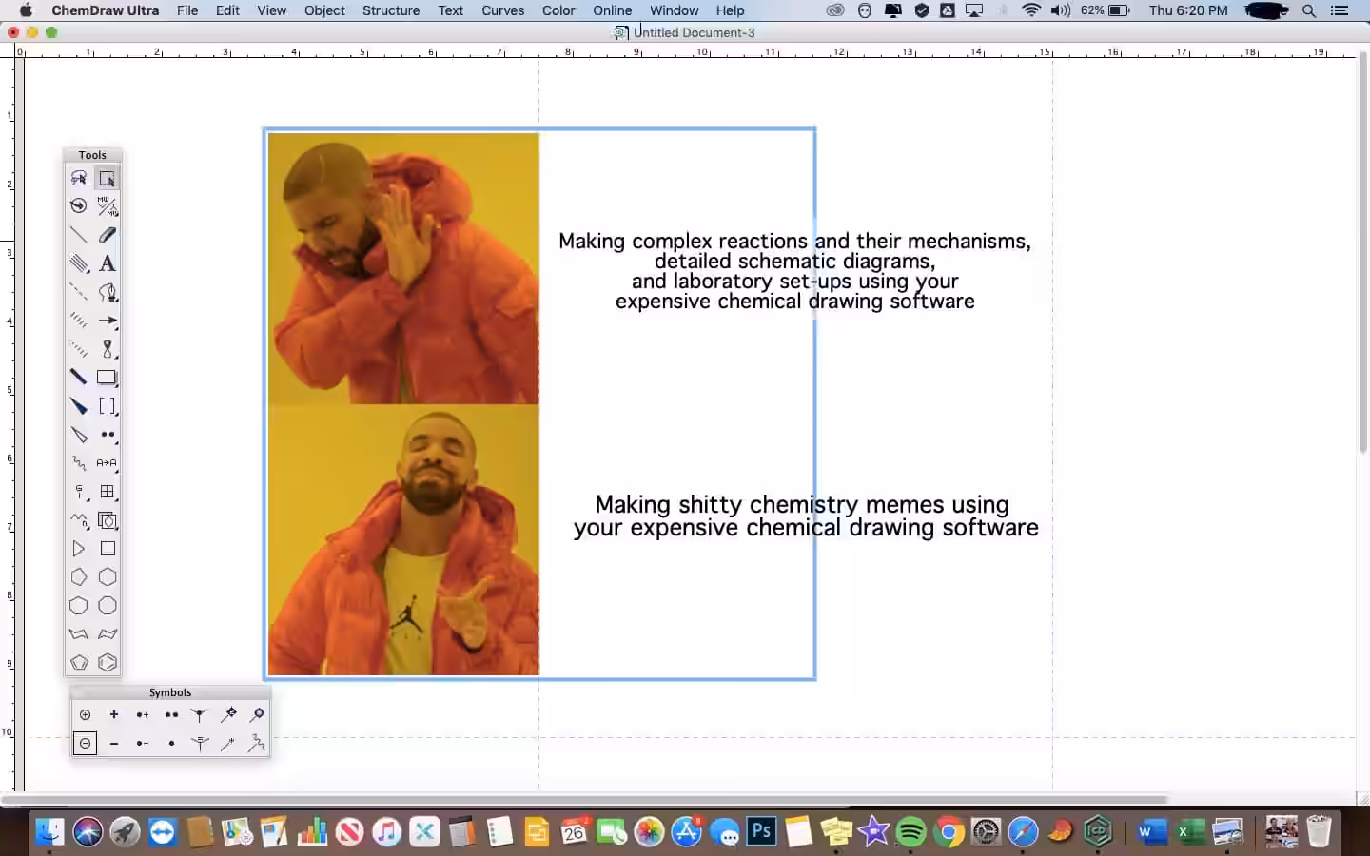Choose the Cyclopentadiene ring tool
Viewport: 1370px width, 856px height.
(79, 663)
